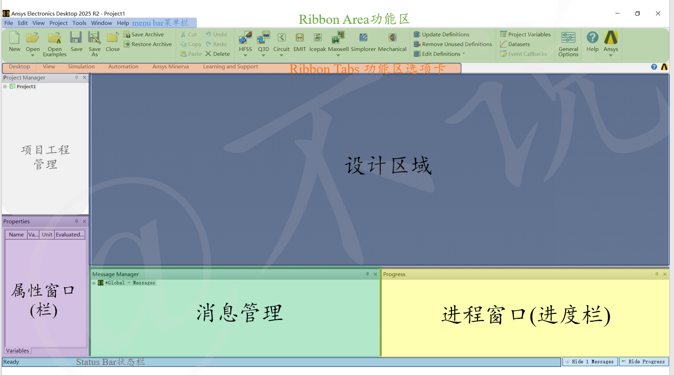Viewport: 674px width, 375px height.
Task: Click Update Definitions
Action: tap(441, 34)
